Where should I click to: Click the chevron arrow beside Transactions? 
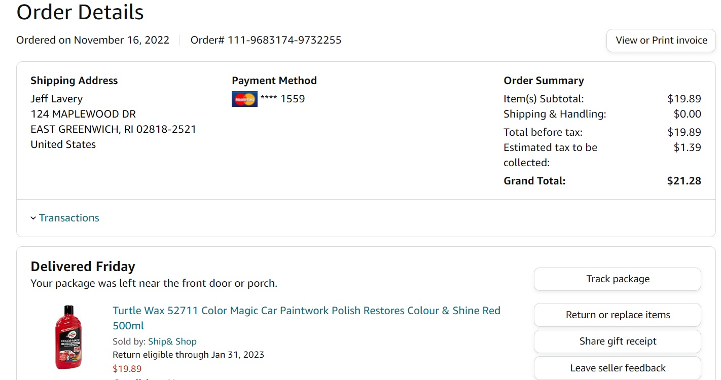coord(33,218)
